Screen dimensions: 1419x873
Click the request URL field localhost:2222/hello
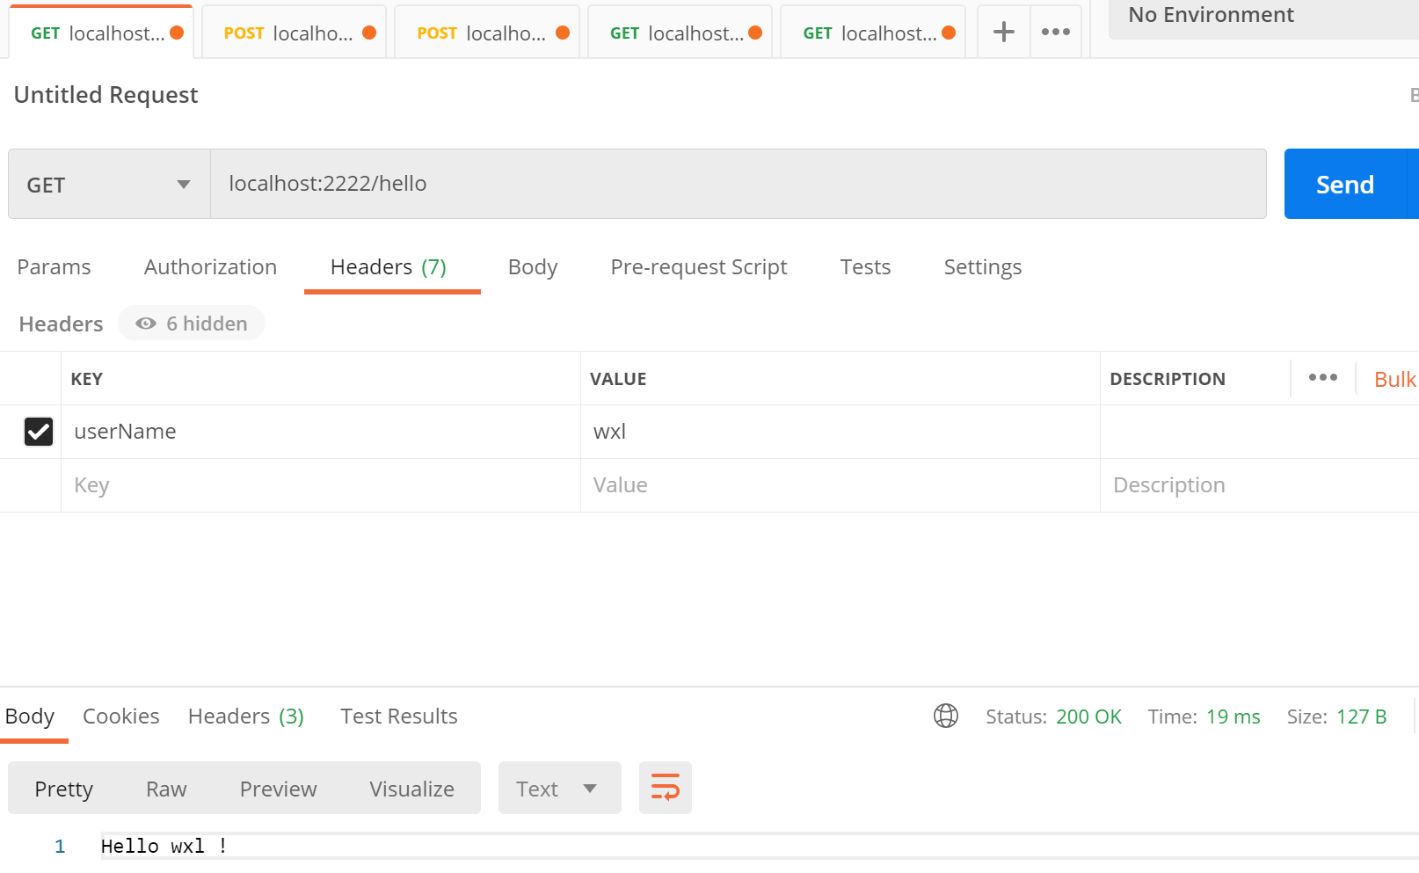739,184
